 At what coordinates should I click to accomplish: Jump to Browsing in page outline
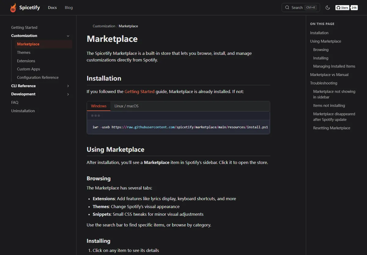321,50
